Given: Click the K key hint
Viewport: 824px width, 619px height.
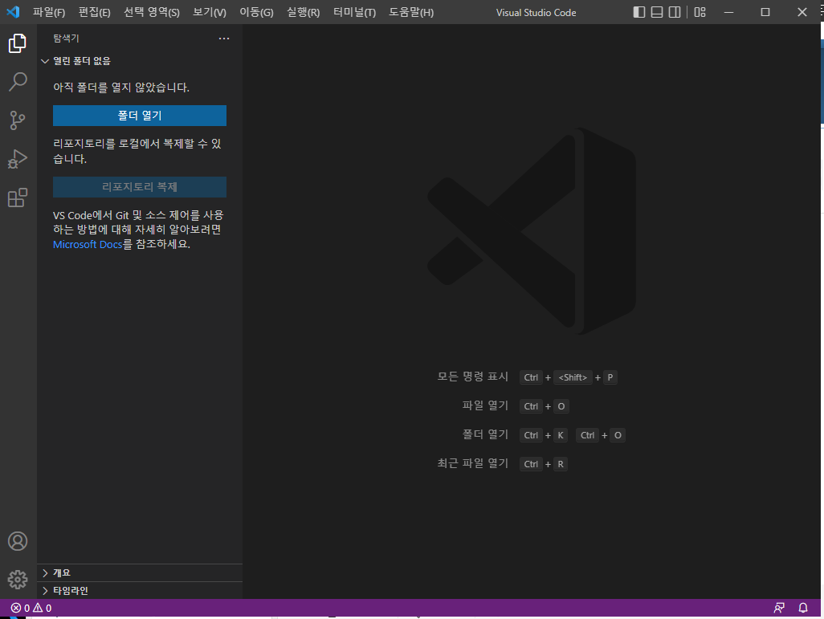Looking at the screenshot, I should click(x=561, y=435).
